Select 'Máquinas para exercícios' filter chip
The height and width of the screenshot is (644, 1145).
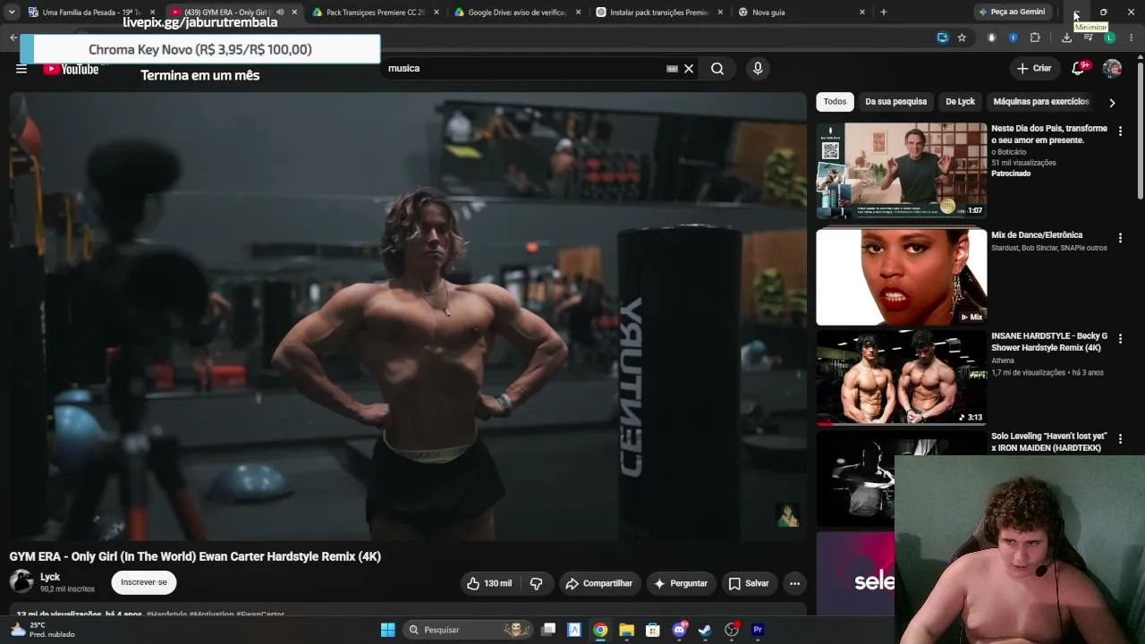point(1040,102)
